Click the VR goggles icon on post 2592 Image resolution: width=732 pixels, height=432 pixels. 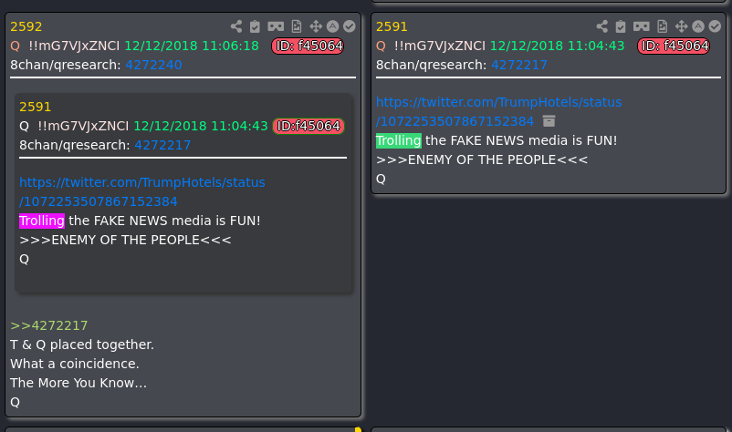pos(276,27)
